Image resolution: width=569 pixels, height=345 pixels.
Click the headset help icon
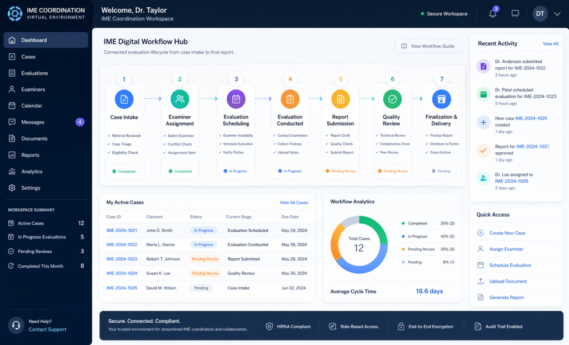point(16,325)
